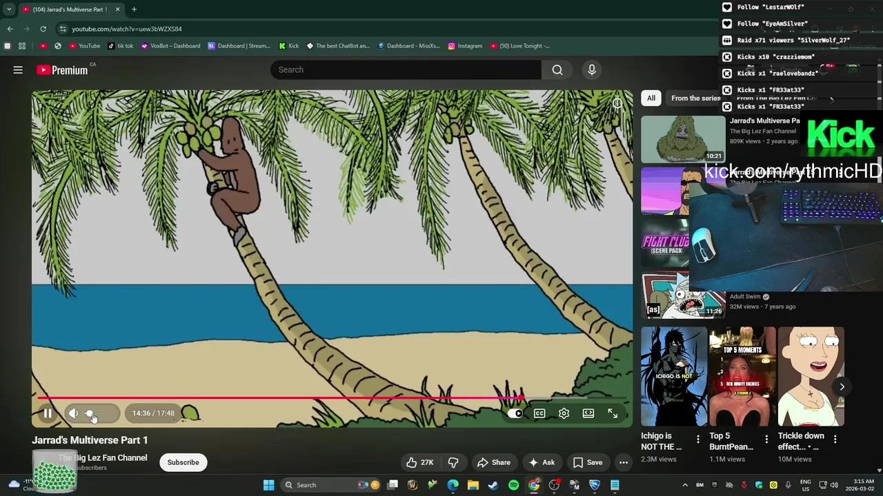The height and width of the screenshot is (496, 883).
Task: Like the video with 27K thumbs up
Action: point(420,462)
